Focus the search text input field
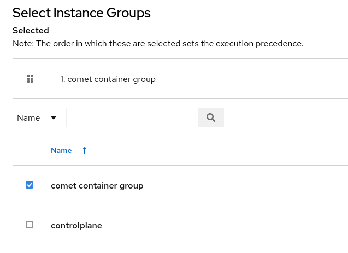This screenshot has width=348, height=253. pyautogui.click(x=132, y=117)
